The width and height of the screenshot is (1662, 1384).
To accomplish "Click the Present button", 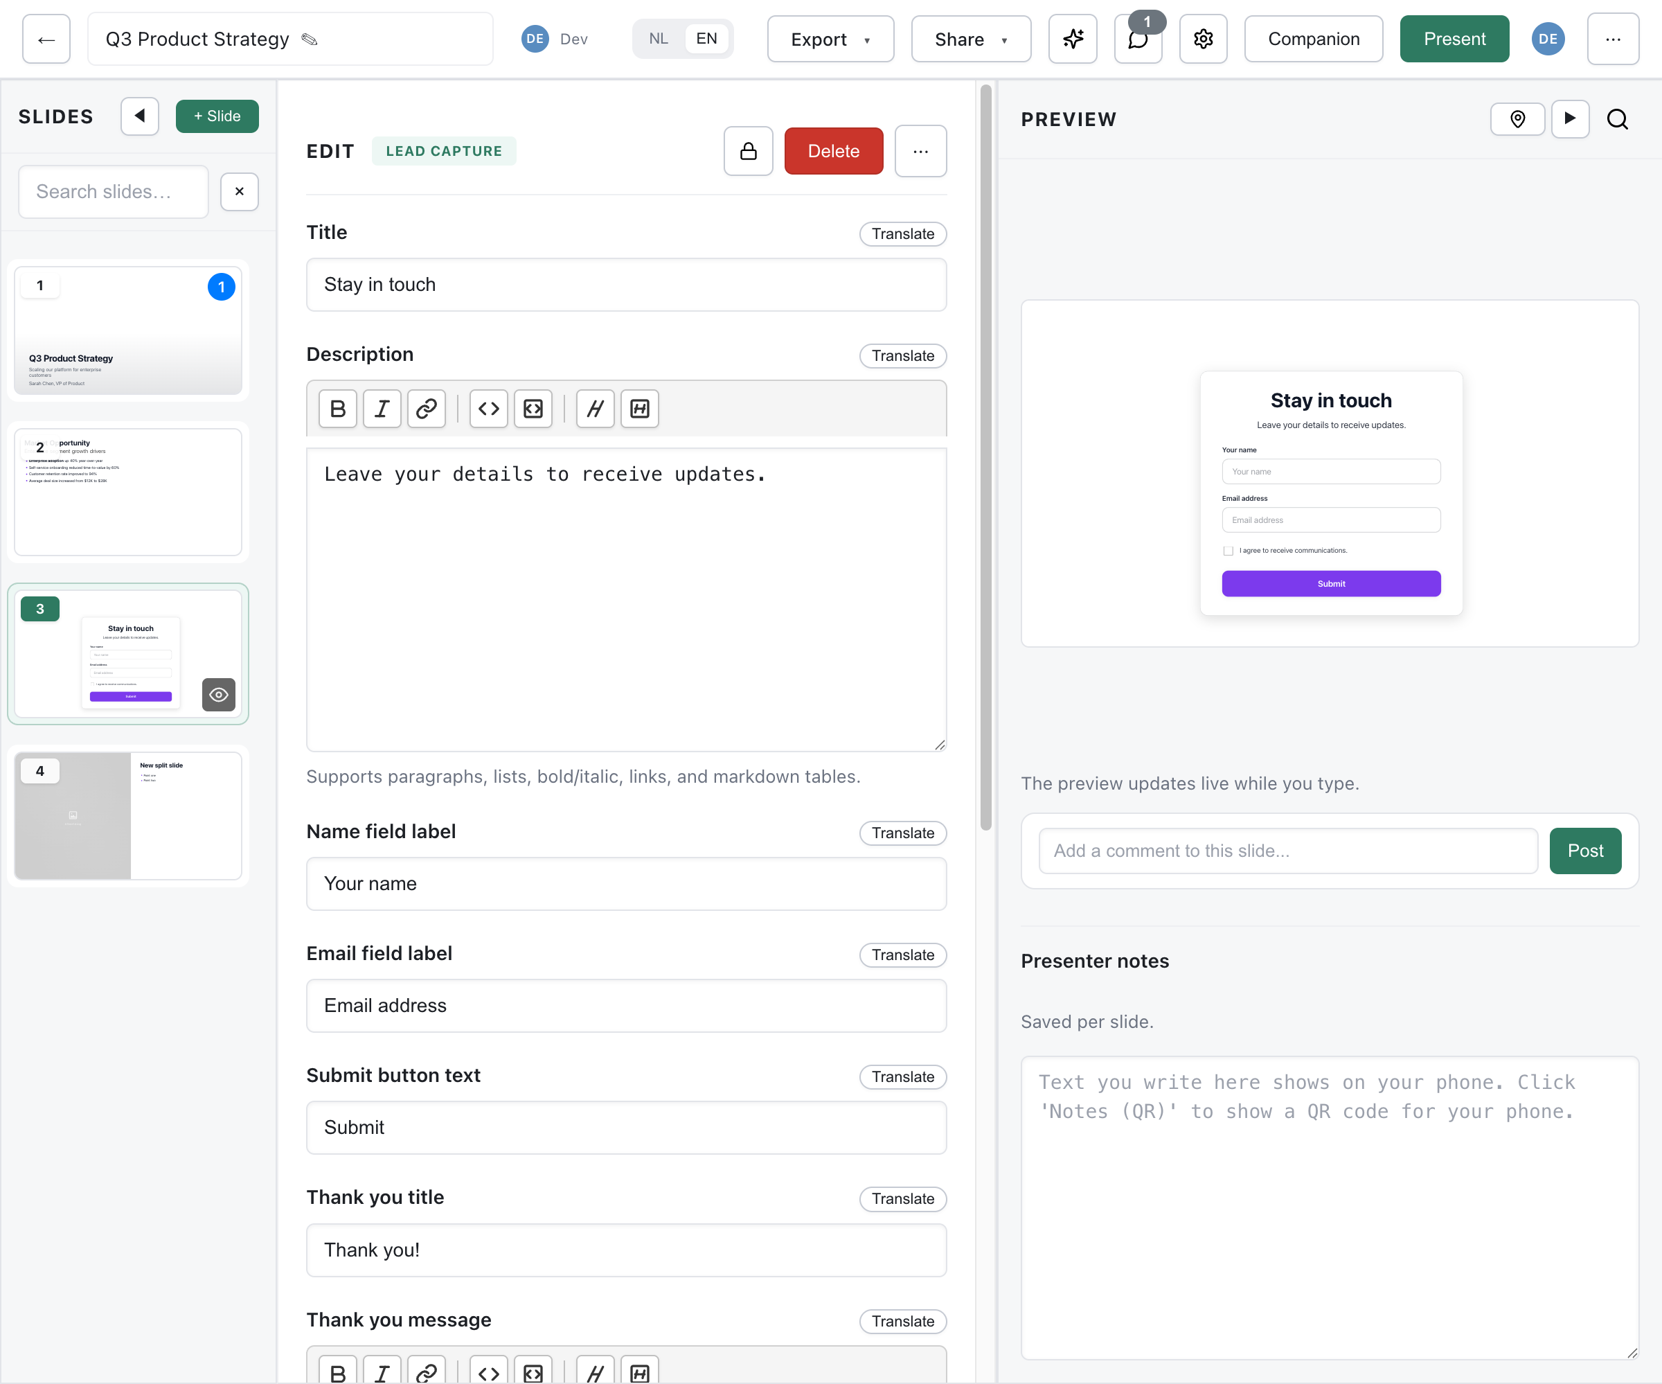I will 1454,39.
